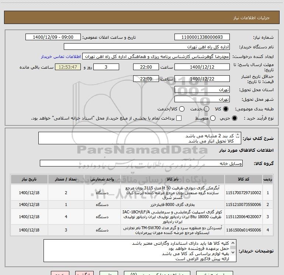
Task: Click the آبسردکن TM-SW700 item name
Action: click(173, 230)
